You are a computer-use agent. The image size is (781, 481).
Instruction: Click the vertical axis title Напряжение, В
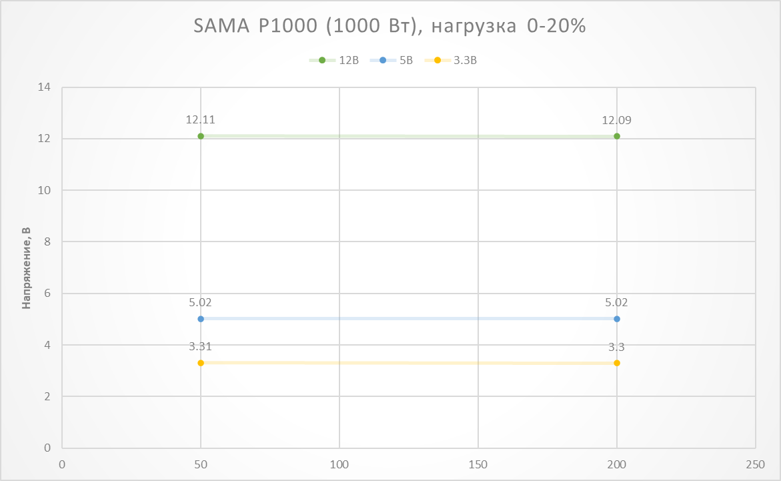(27, 268)
